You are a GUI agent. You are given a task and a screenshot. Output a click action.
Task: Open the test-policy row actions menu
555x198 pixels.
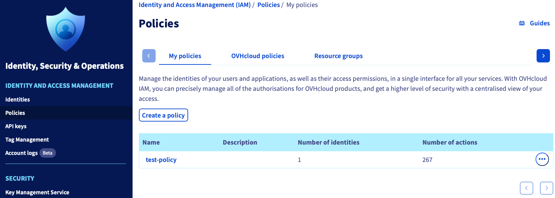coord(542,159)
